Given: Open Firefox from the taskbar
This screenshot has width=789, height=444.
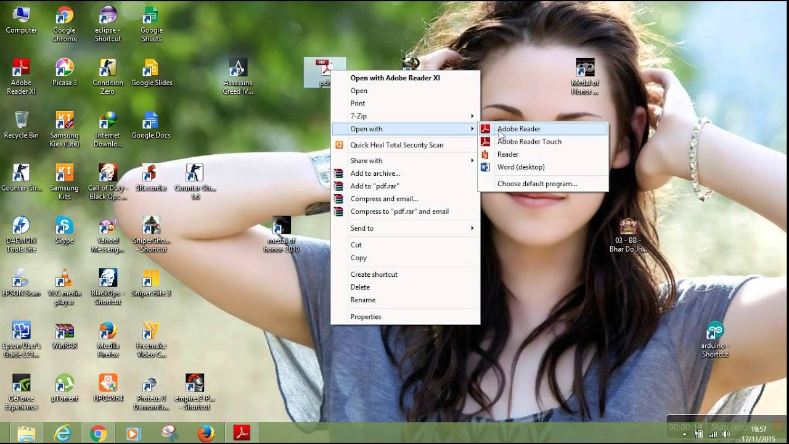Looking at the screenshot, I should pos(205,434).
